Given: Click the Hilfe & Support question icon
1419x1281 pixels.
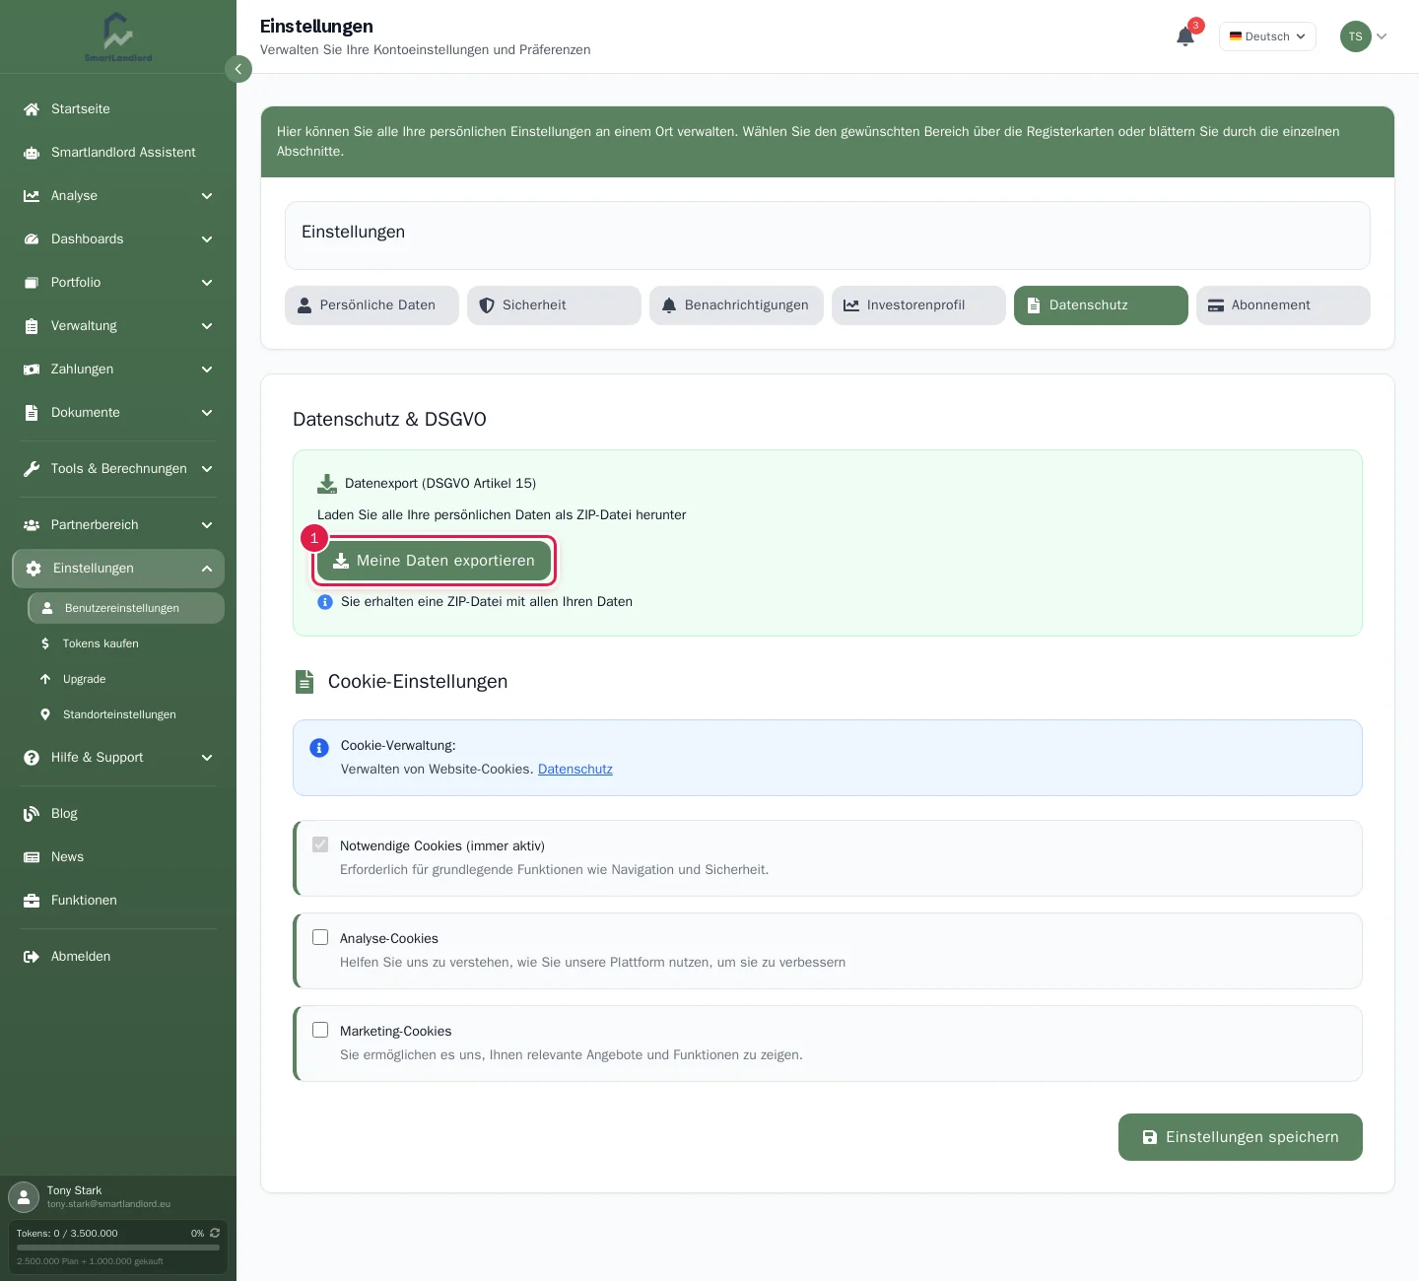Looking at the screenshot, I should point(32,758).
